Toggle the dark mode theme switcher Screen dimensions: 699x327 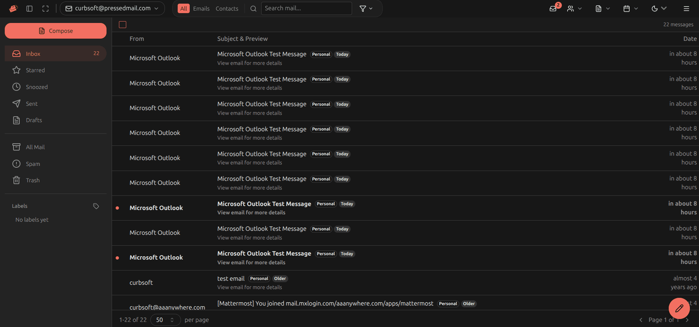[659, 8]
